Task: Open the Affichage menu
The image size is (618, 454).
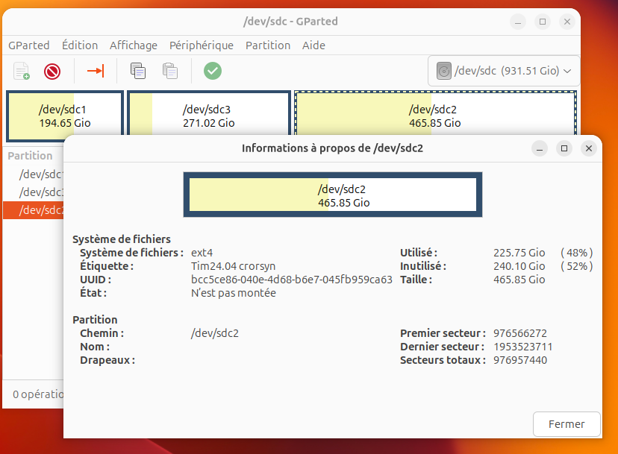Action: click(x=134, y=45)
